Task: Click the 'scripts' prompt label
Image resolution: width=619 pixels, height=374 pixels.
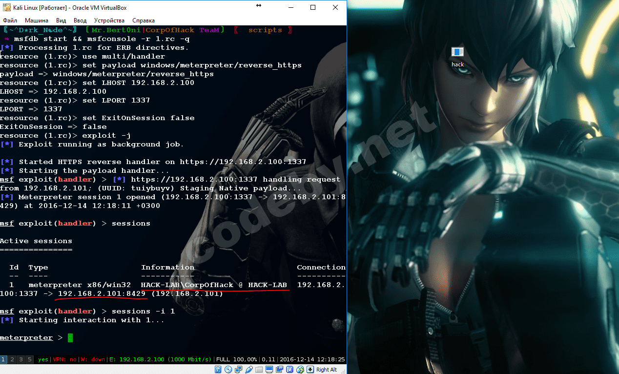Action: pos(265,30)
